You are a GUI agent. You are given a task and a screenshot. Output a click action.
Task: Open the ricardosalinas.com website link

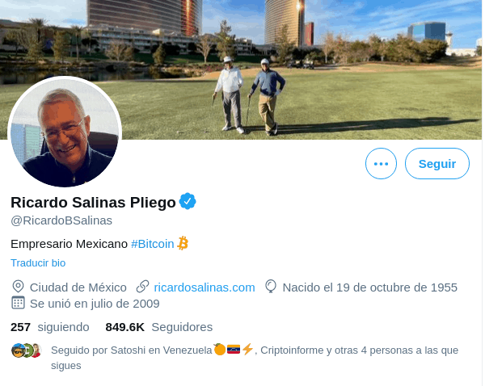click(x=205, y=287)
